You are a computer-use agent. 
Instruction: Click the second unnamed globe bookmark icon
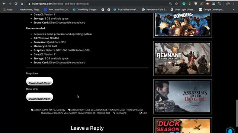[109, 10]
